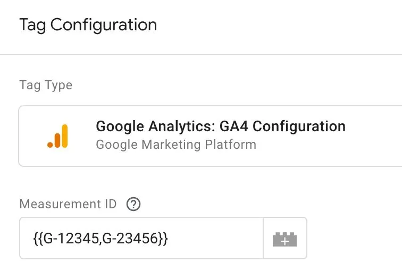Screen dimensions: 402x271
Task: Click the Google Analytics bar chart logo
Action: 57,135
